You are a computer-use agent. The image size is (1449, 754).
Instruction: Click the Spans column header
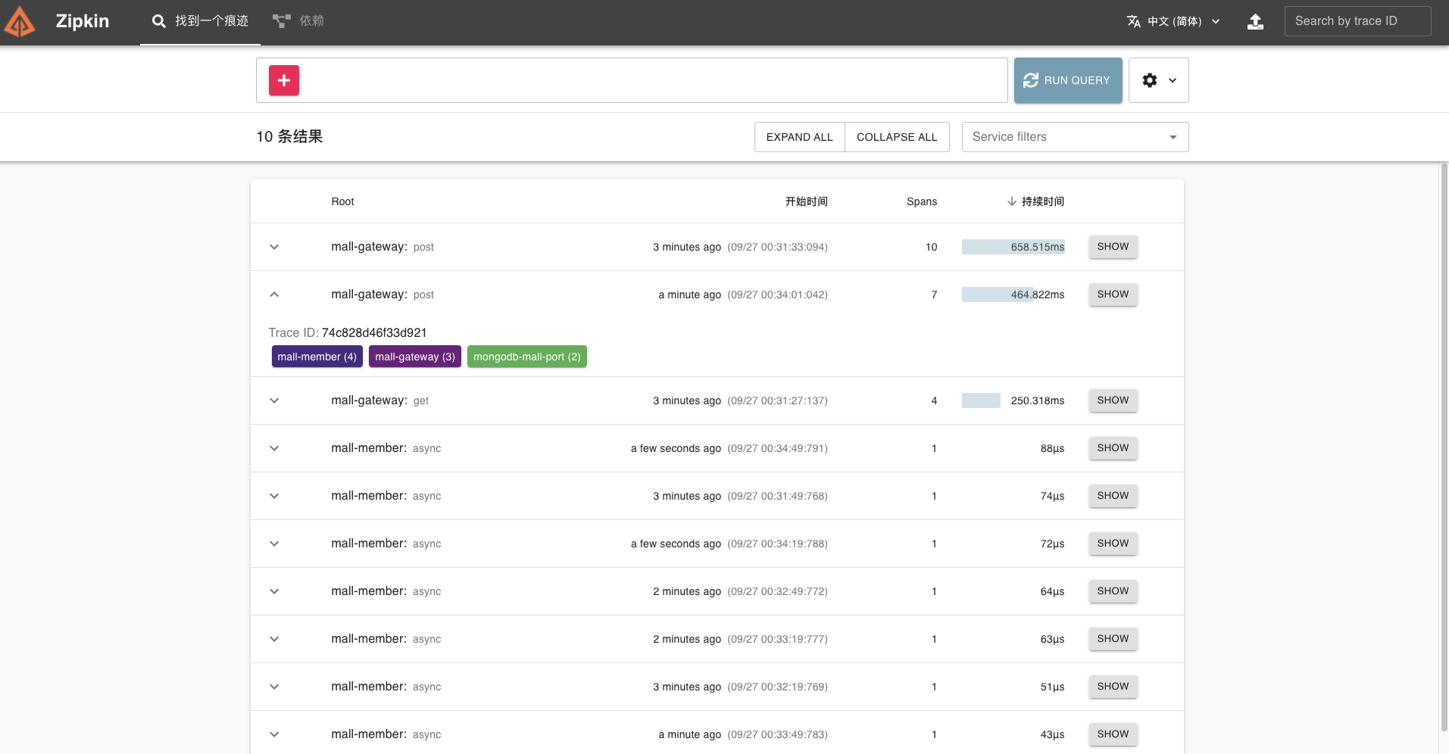922,201
